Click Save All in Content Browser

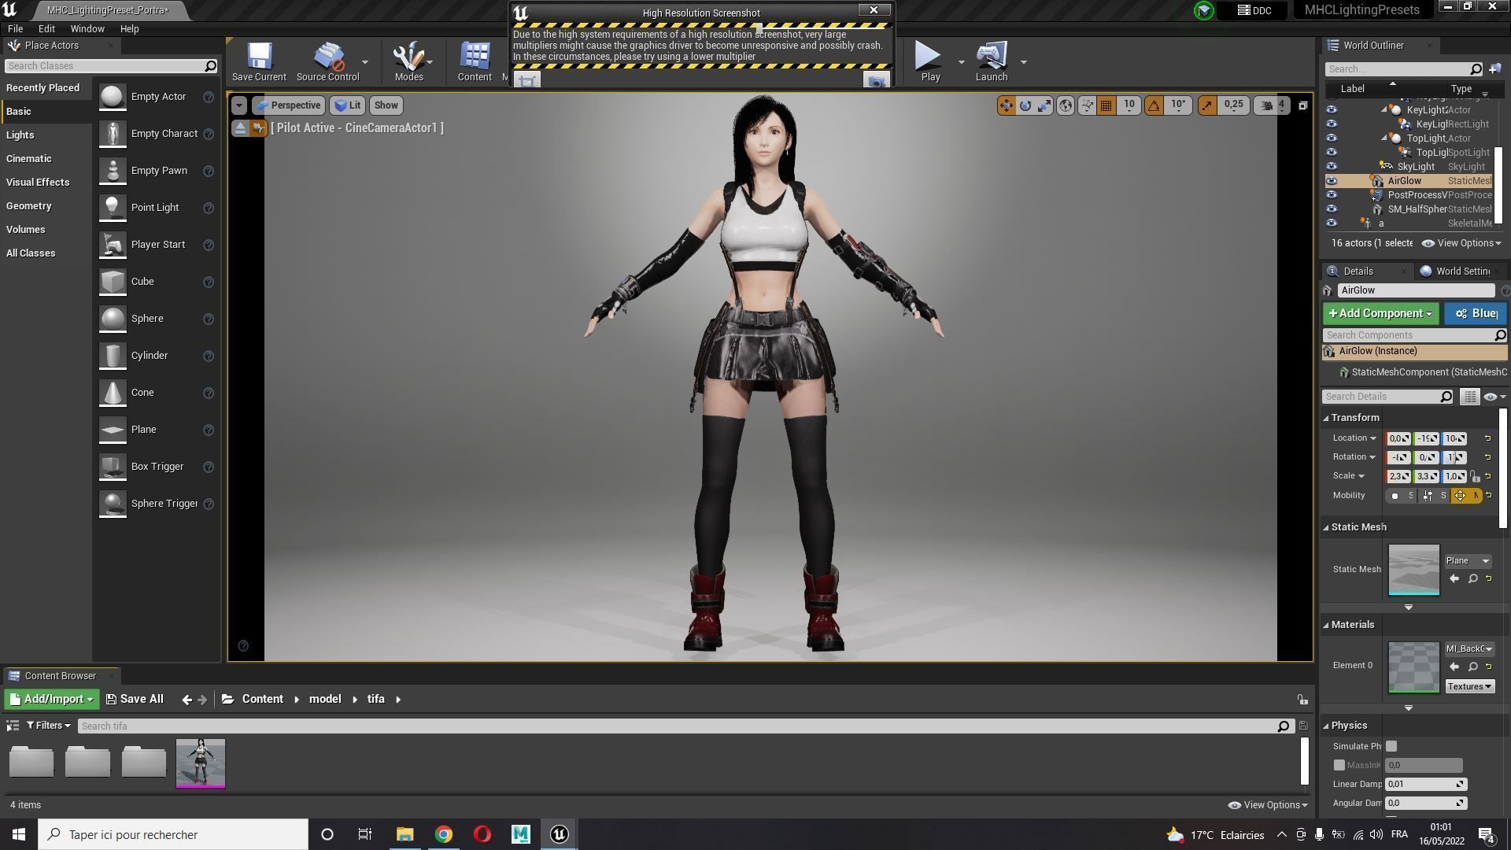(x=135, y=700)
